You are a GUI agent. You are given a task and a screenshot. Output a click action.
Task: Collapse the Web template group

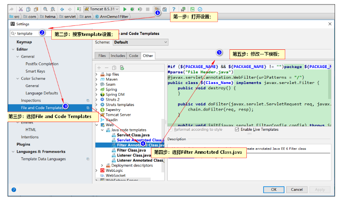pos(97,125)
